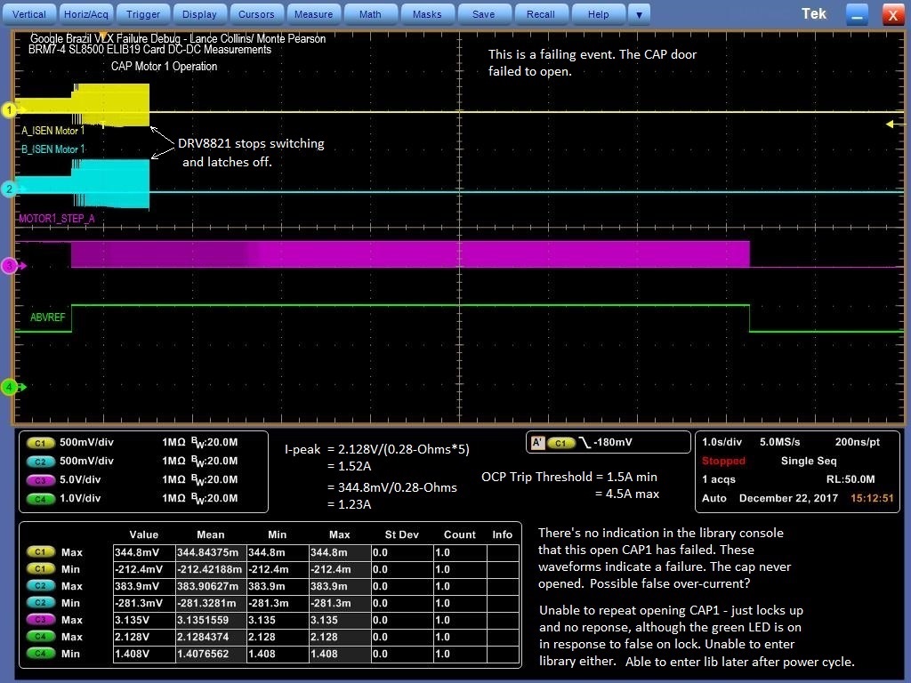
Task: Click the 3.135V value cell
Action: click(144, 620)
